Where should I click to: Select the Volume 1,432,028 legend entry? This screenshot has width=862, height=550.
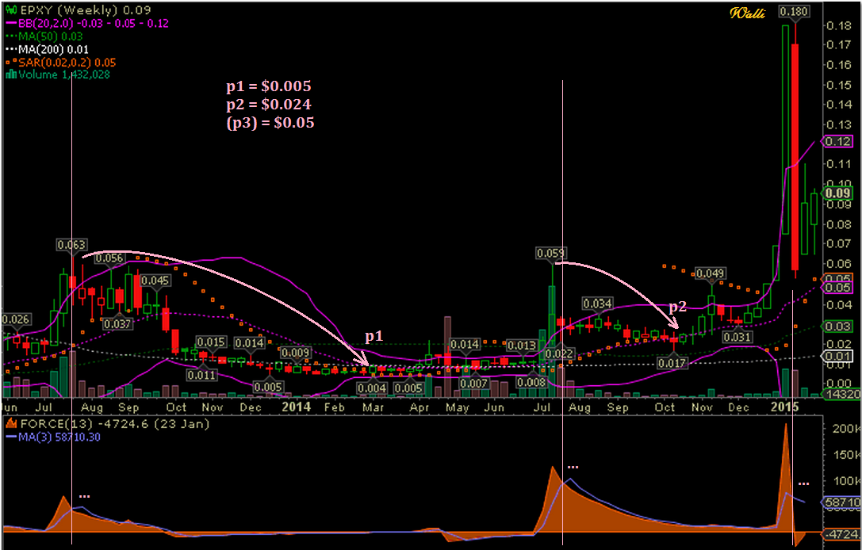pyautogui.click(x=64, y=75)
